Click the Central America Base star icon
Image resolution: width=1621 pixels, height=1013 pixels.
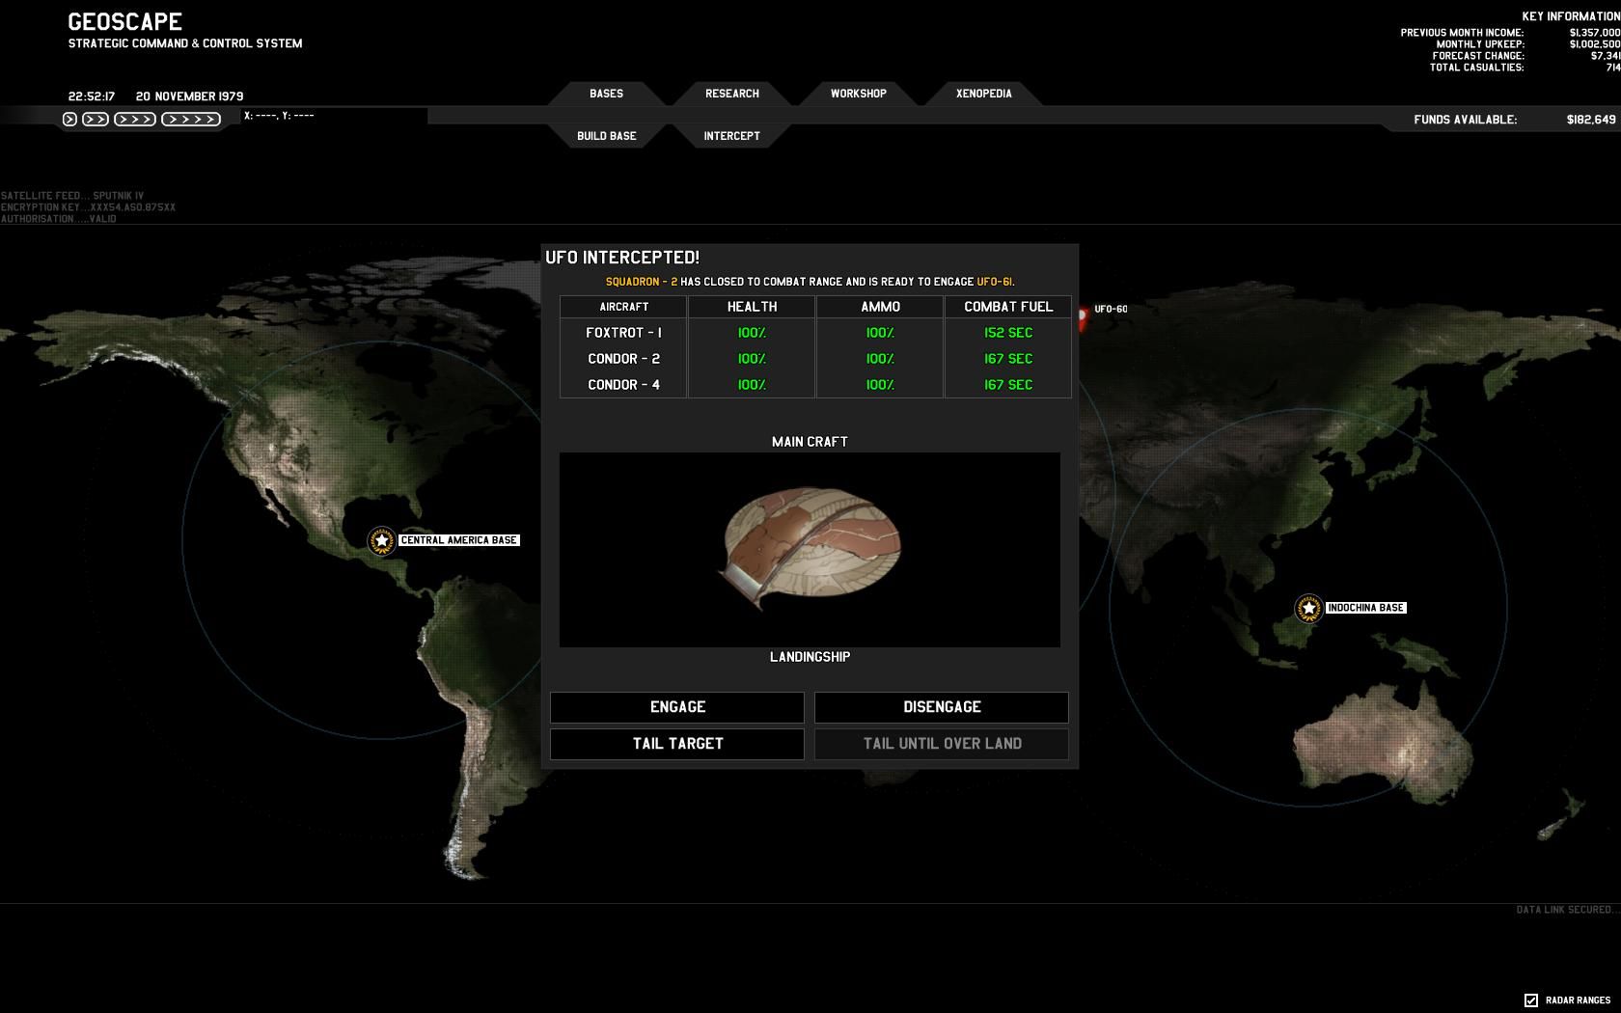382,540
